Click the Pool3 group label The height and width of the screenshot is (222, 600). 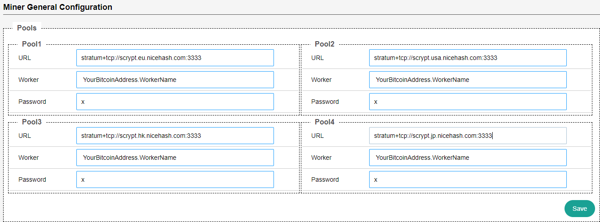[31, 122]
